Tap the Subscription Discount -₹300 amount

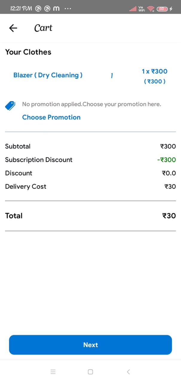point(166,160)
